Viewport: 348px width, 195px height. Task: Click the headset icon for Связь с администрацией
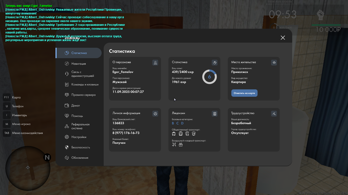(67, 74)
